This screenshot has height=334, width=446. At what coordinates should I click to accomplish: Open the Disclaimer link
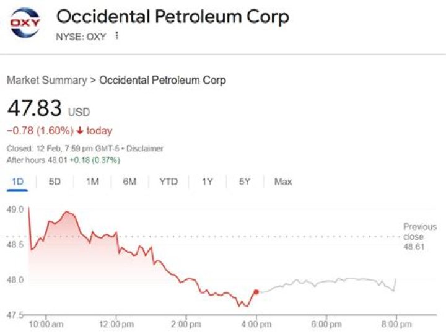pyautogui.click(x=146, y=149)
